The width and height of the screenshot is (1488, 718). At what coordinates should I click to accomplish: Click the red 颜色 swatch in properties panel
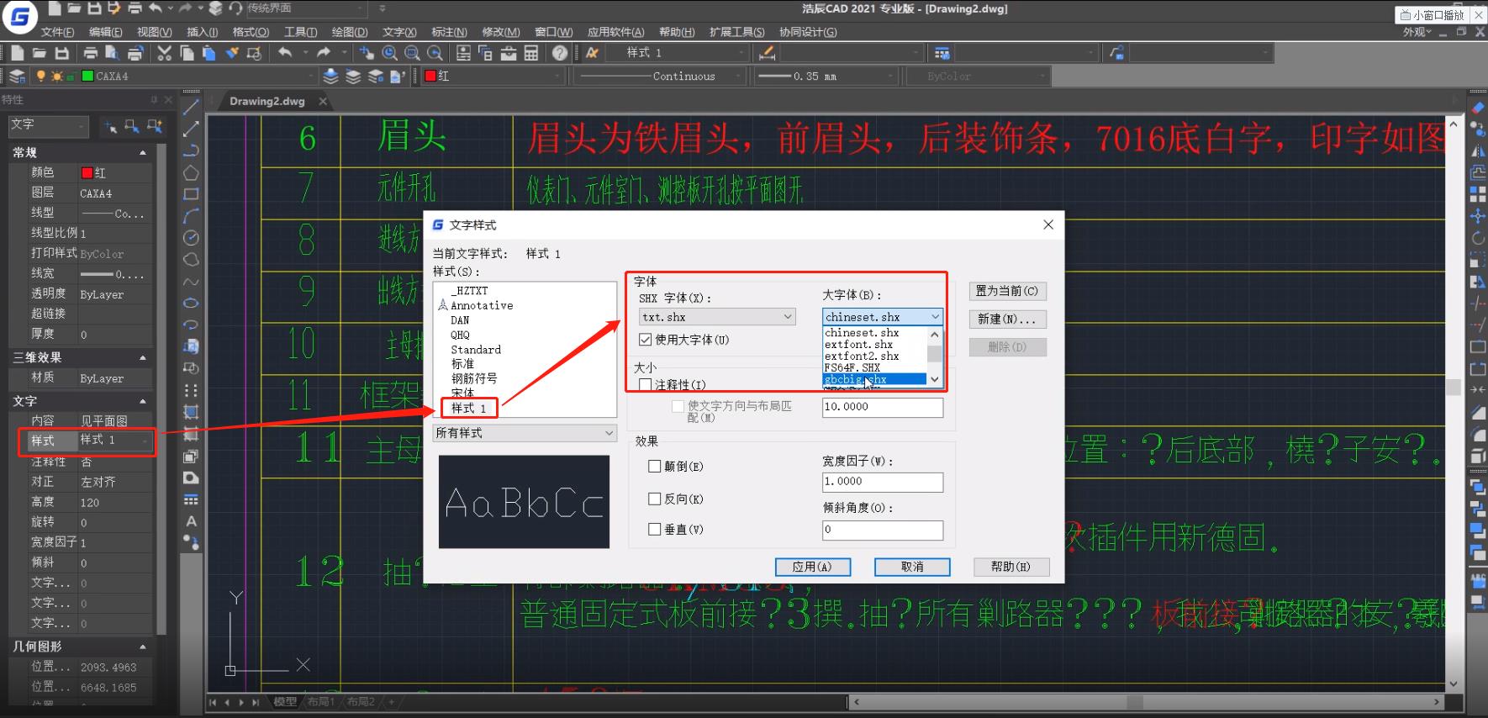pos(87,172)
